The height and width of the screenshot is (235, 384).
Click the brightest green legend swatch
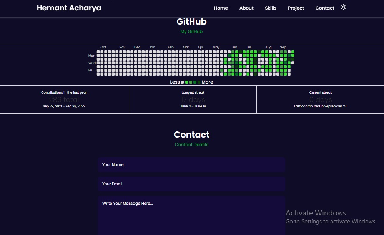tap(186, 82)
